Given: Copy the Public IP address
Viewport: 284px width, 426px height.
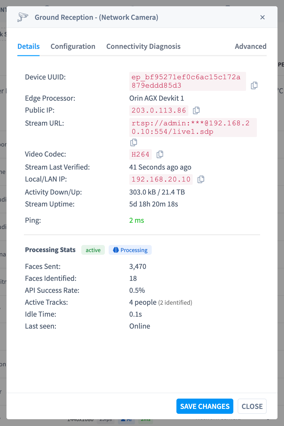Looking at the screenshot, I should point(196,110).
